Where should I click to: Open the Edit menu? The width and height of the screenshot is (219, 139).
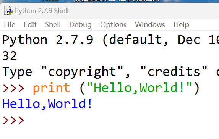point(30,25)
